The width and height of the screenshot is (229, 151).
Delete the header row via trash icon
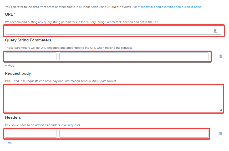tap(221, 133)
